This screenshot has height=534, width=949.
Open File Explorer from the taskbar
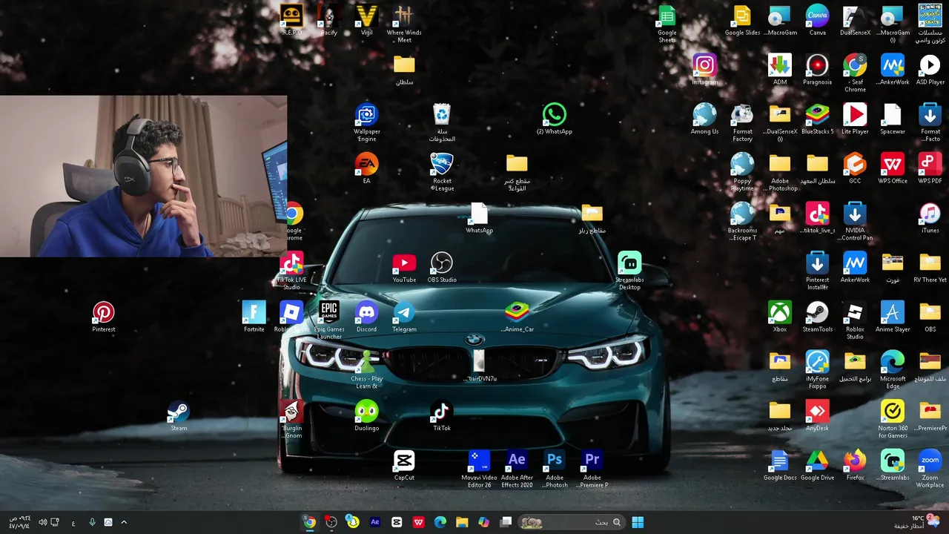coord(462,522)
